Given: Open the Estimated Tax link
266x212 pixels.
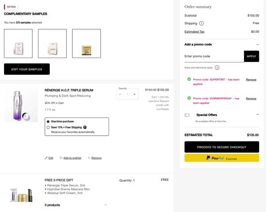Looking at the screenshot, I should pyautogui.click(x=195, y=31).
